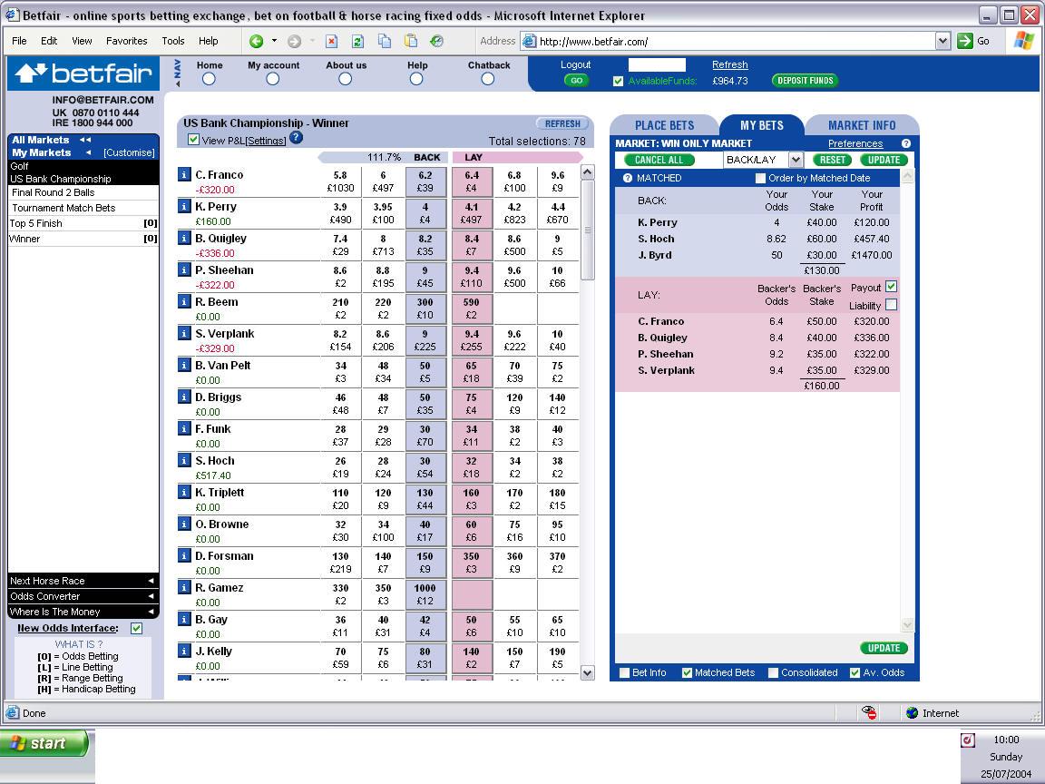1045x784 pixels.
Task: Click the info icon beside C. Franco
Action: [184, 175]
